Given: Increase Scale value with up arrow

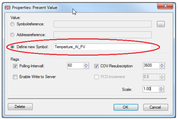Looking at the screenshot, I should pyautogui.click(x=161, y=88).
